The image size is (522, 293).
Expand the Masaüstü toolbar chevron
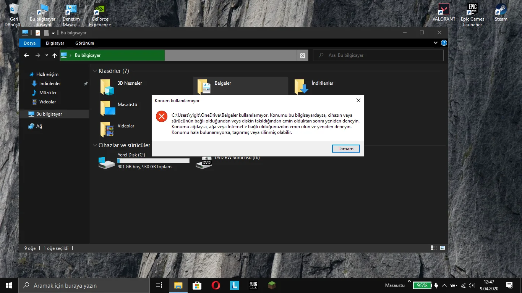click(x=409, y=282)
